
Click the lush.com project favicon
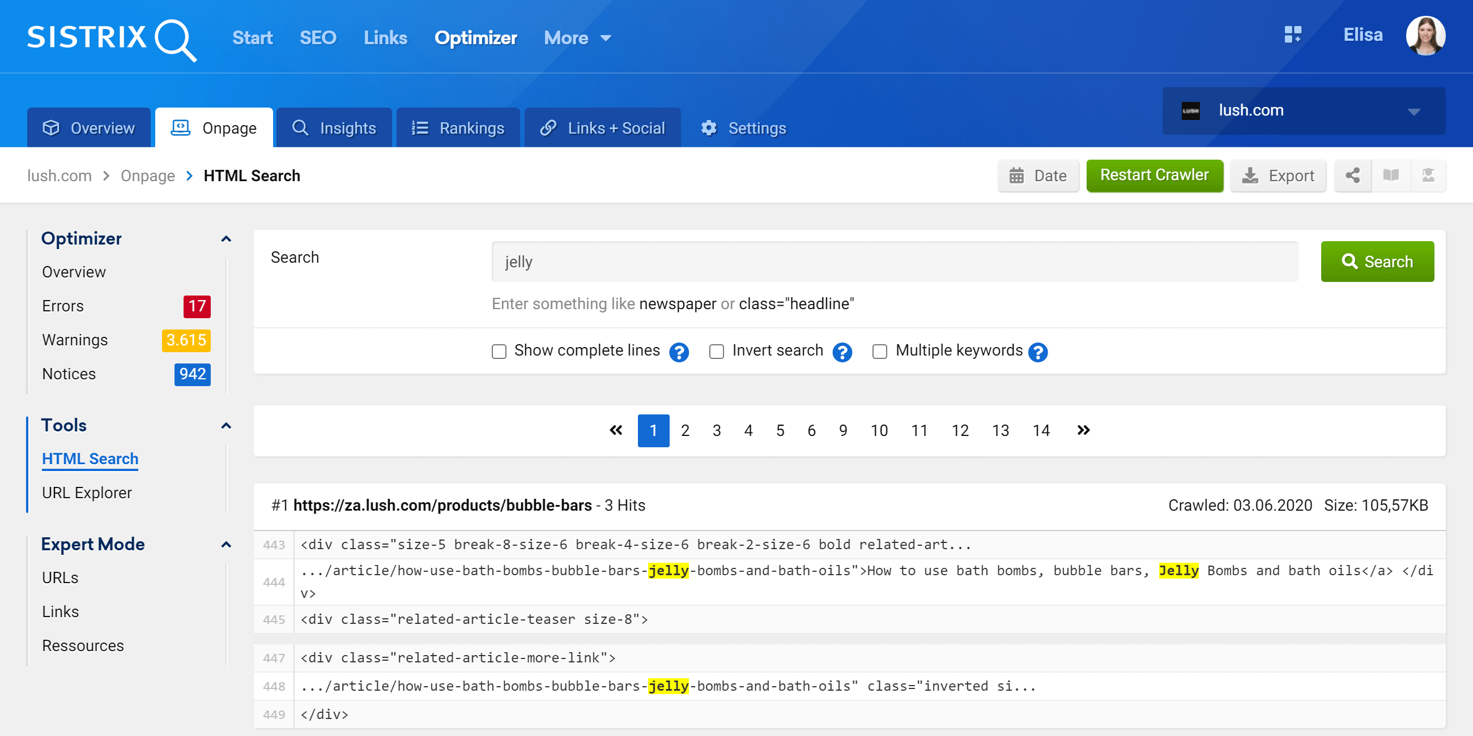1190,111
